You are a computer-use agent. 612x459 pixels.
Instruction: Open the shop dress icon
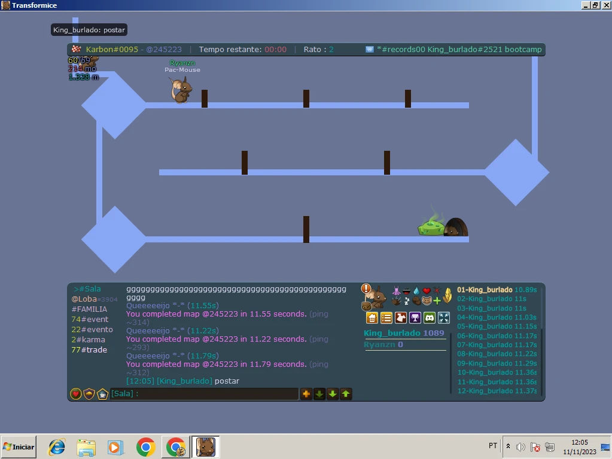pyautogui.click(x=401, y=318)
